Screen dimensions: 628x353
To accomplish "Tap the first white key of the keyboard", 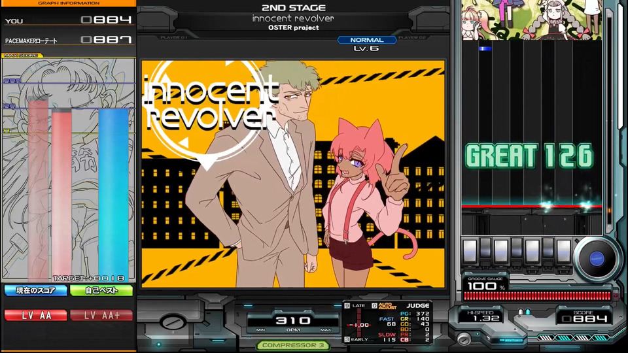I will [470, 251].
